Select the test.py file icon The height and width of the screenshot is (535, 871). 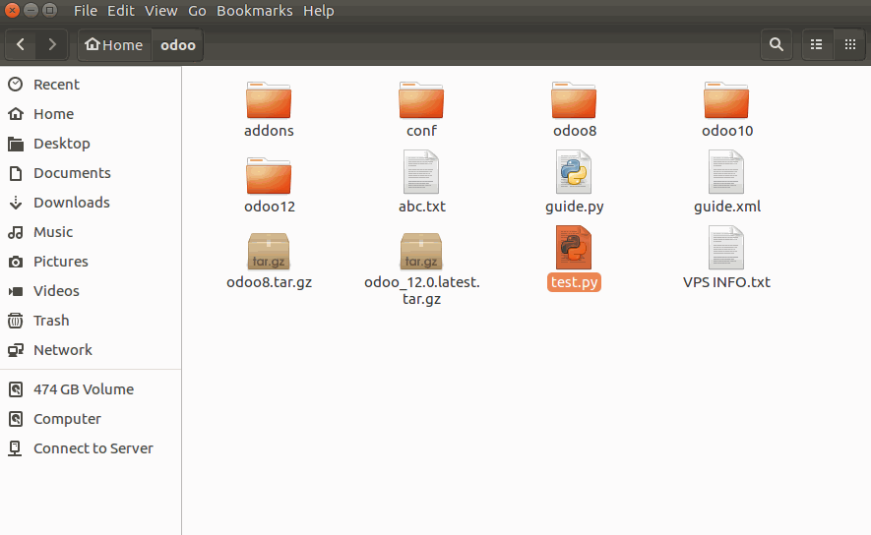[574, 248]
